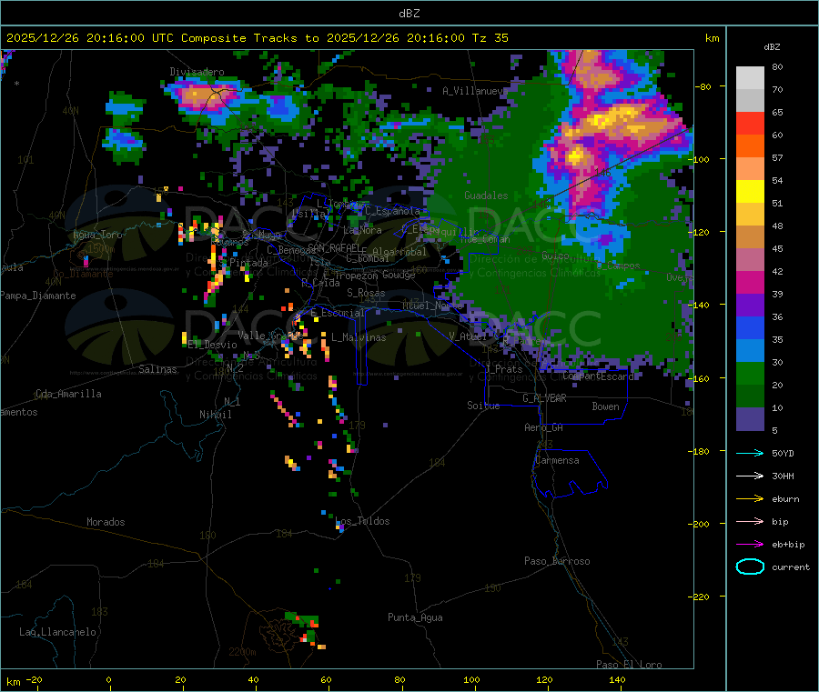Viewport: 819px width, 692px height.
Task: Click the cyan 'current' ellipse legend icon
Action: tap(750, 567)
